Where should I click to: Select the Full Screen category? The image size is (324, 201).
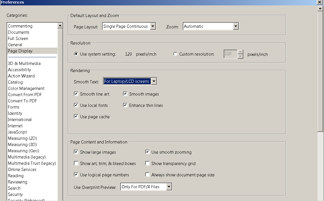(18, 39)
